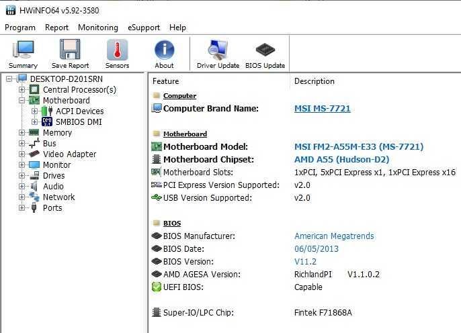Collapse the Motherboard tree node
The image size is (461, 333).
(22, 101)
